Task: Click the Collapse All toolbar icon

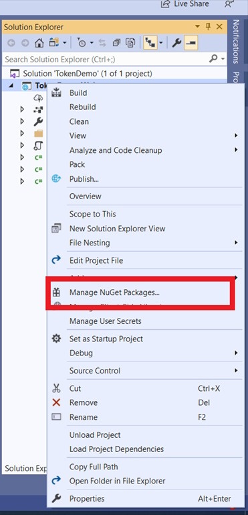Action: click(116, 43)
